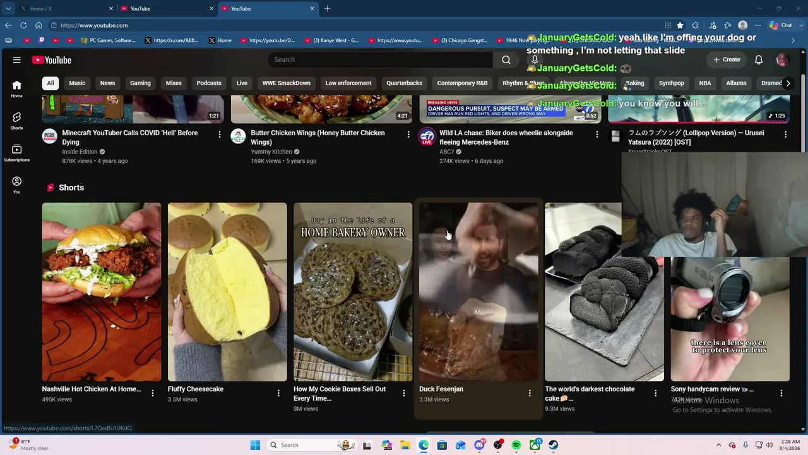Select the Music filter chip
808x455 pixels.
click(77, 83)
